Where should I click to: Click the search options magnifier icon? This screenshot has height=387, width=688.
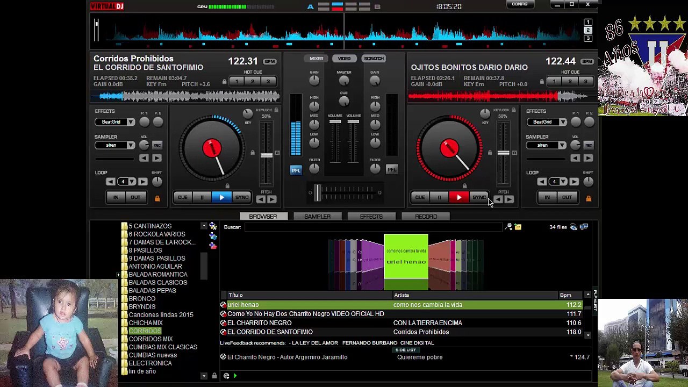click(508, 227)
